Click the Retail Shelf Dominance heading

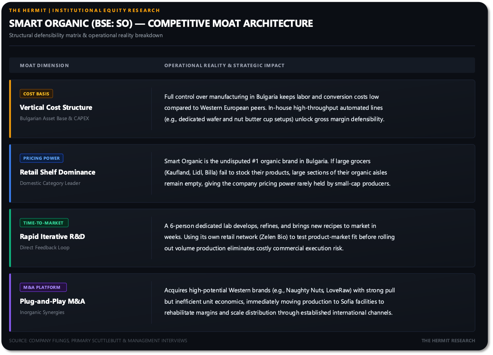(58, 172)
